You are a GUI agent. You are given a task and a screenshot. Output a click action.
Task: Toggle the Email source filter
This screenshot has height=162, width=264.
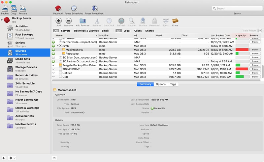[x=105, y=31]
